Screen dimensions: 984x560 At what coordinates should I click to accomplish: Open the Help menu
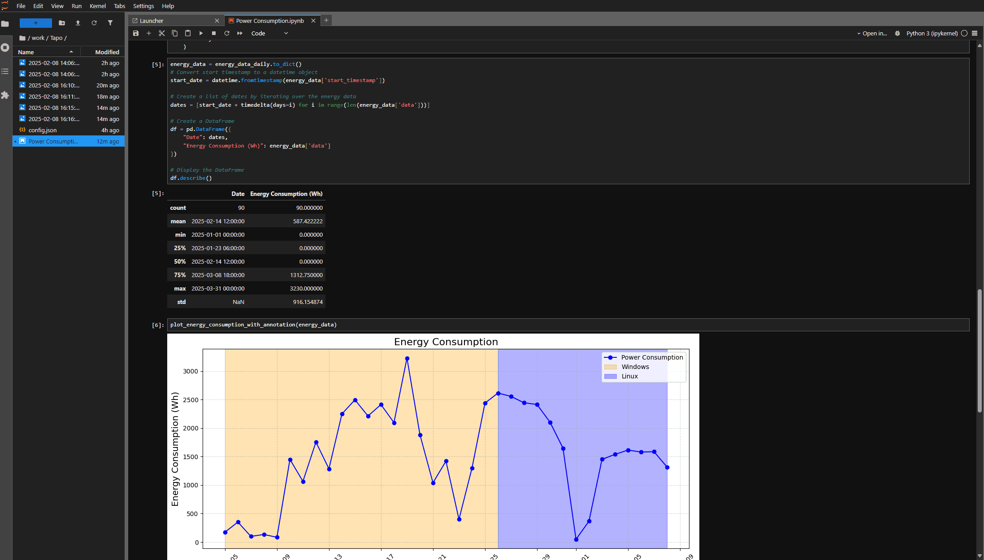click(x=168, y=6)
